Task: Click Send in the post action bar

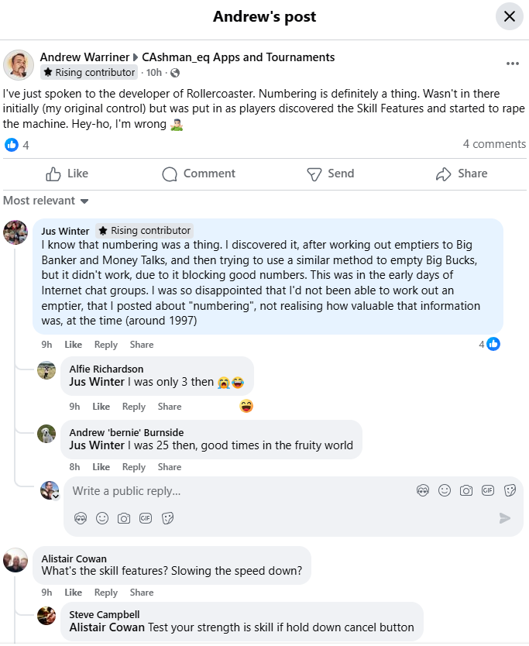Action: 330,174
